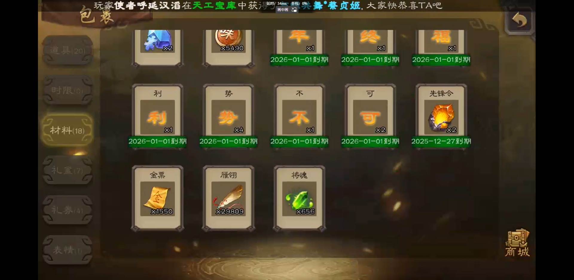This screenshot has width=574, height=280.
Task: Click the 2025-12-27到期 expiry label
Action: point(441,141)
